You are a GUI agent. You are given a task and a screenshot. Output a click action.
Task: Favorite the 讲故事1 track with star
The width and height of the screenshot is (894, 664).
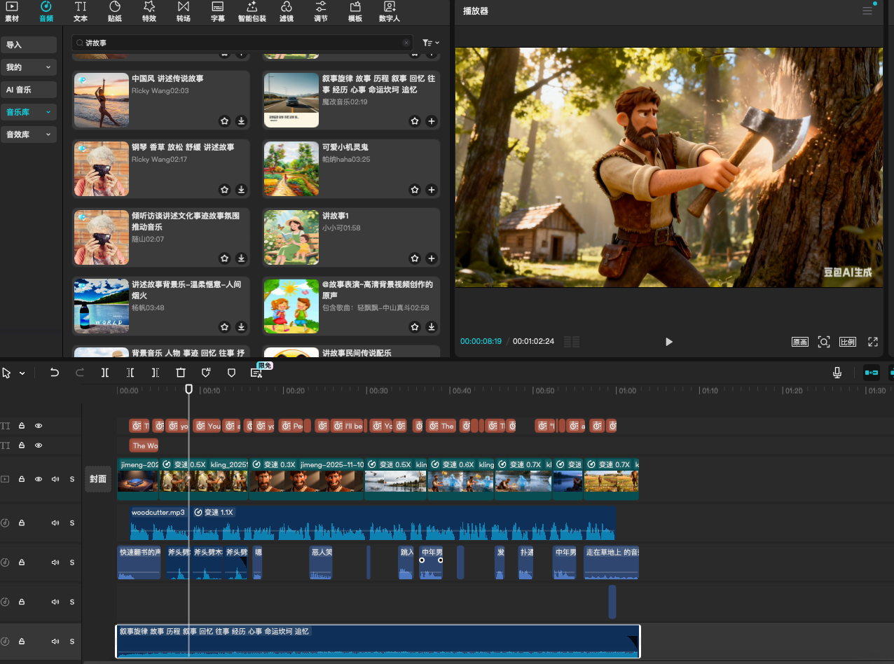click(415, 258)
